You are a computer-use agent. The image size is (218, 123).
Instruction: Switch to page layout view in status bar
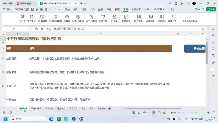pos(159,113)
